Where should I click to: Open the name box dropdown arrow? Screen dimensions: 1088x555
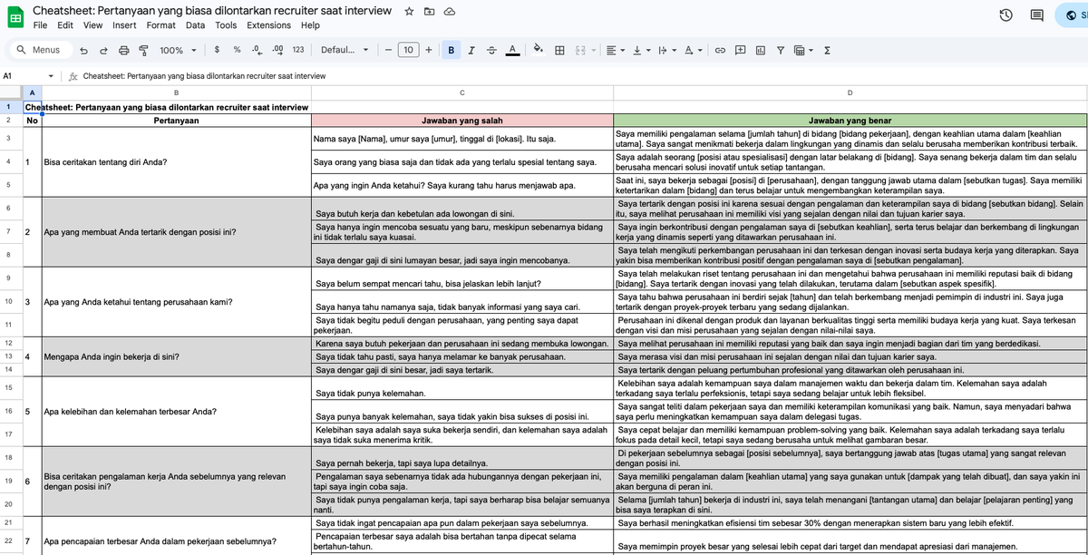(50, 76)
